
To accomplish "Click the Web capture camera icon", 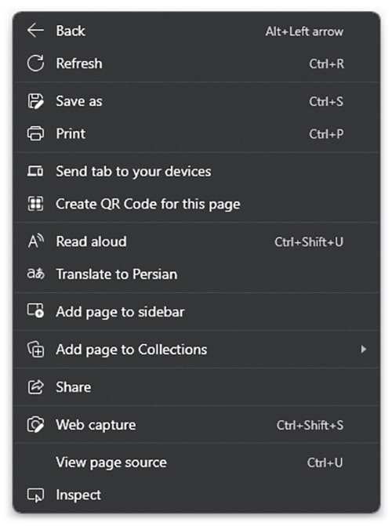I will [35, 425].
